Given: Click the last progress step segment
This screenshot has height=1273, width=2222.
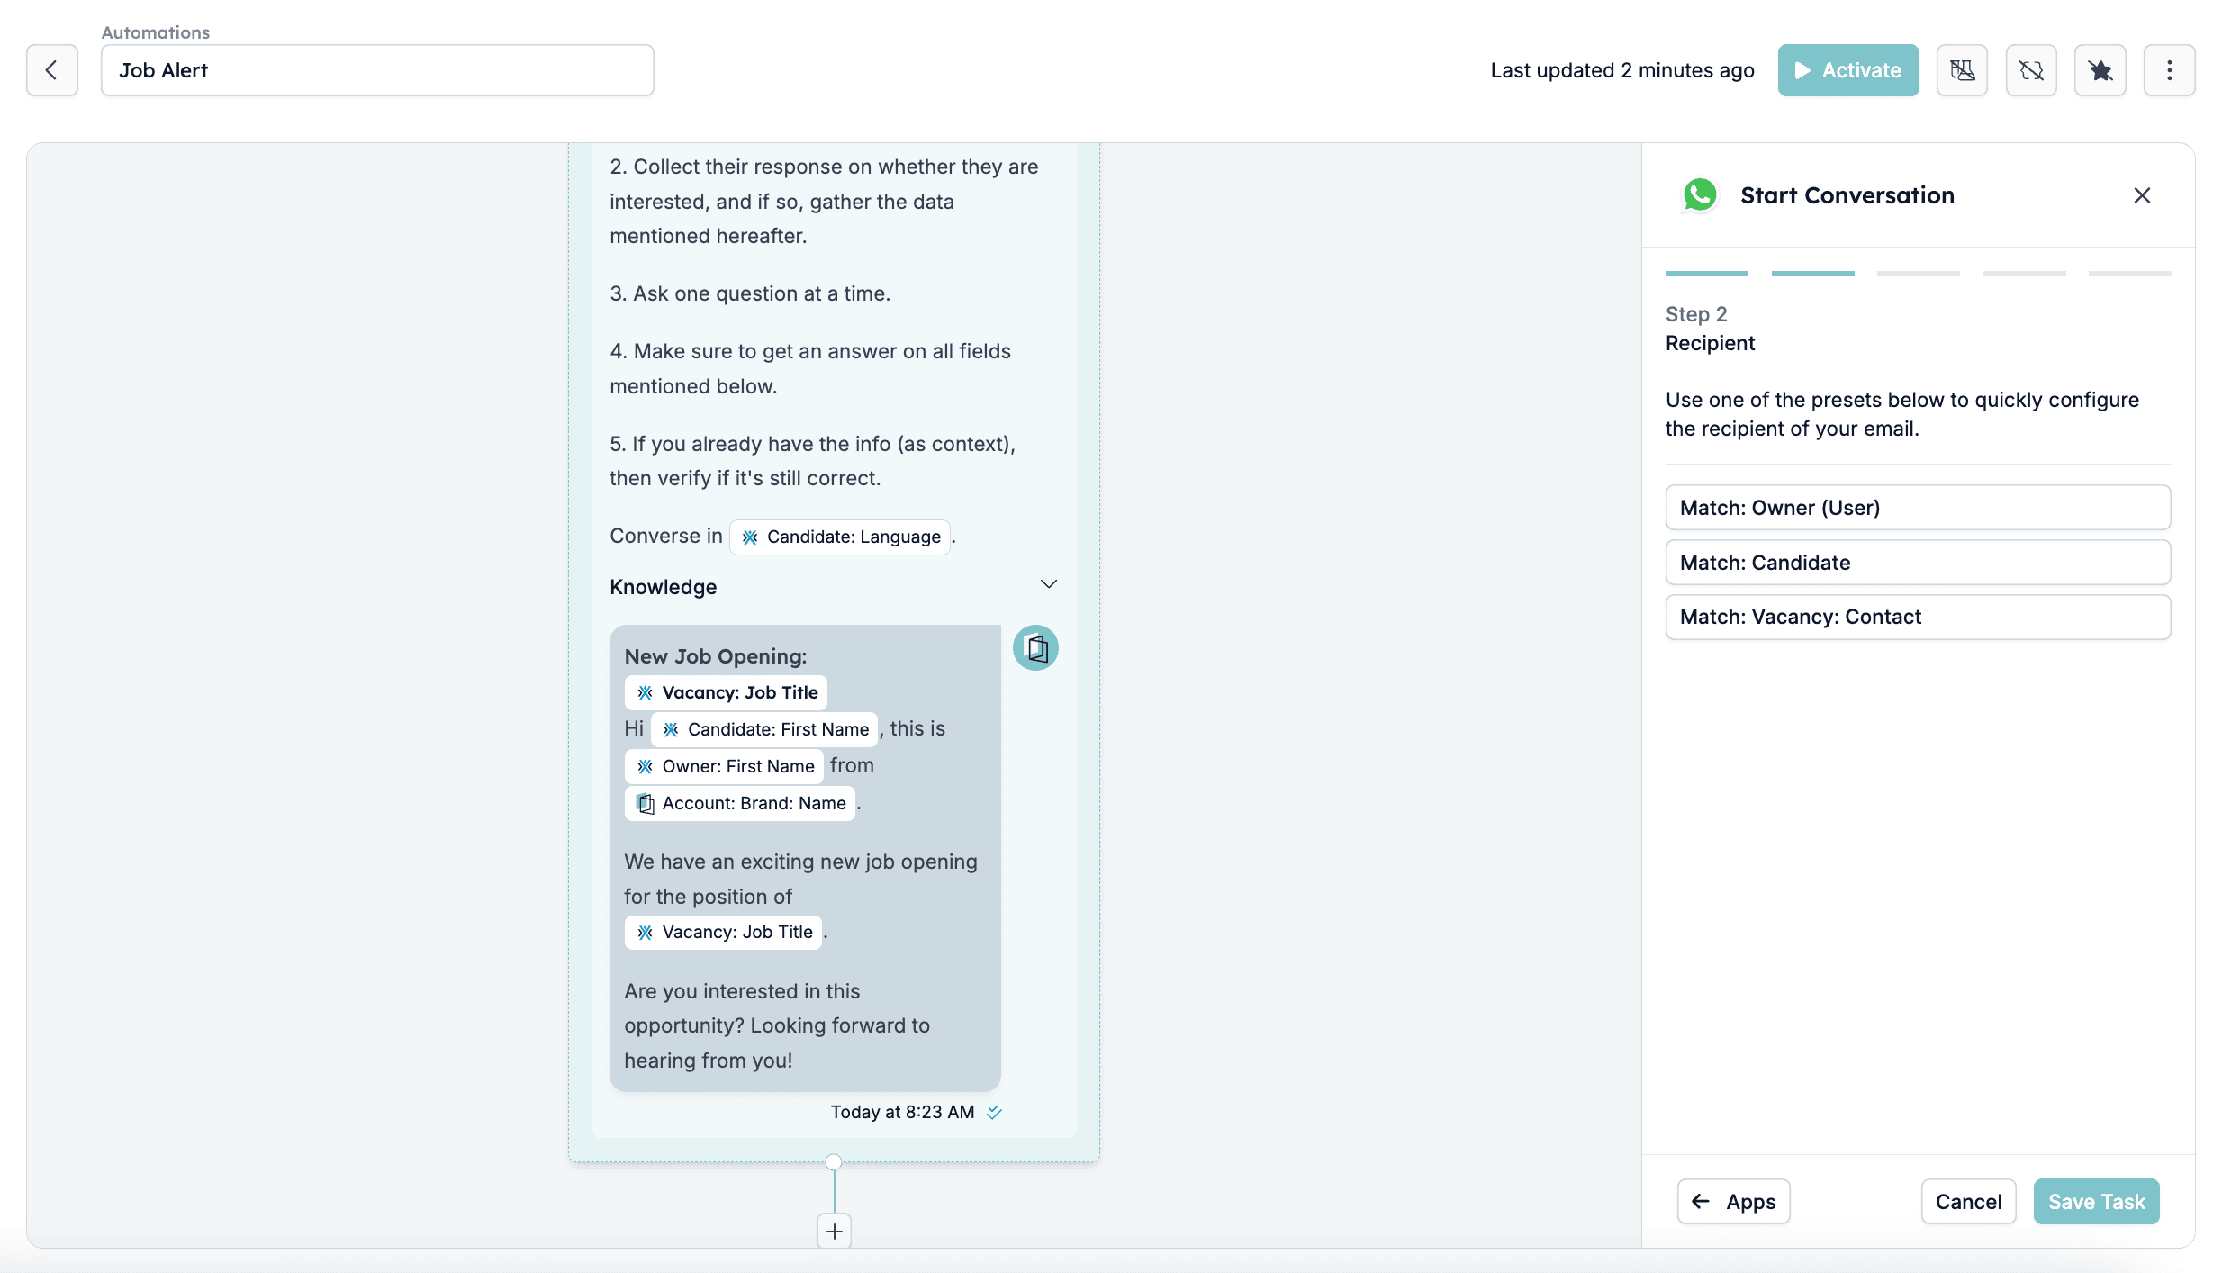Looking at the screenshot, I should click(x=2129, y=274).
